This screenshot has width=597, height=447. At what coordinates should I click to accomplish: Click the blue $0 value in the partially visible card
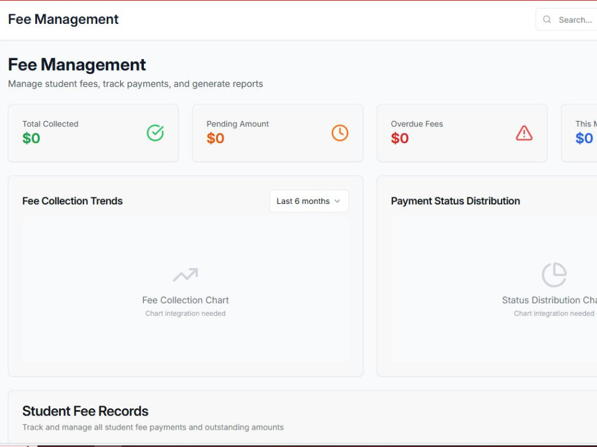584,138
